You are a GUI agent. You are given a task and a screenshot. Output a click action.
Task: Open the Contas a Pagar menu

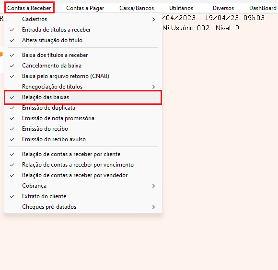(x=85, y=8)
